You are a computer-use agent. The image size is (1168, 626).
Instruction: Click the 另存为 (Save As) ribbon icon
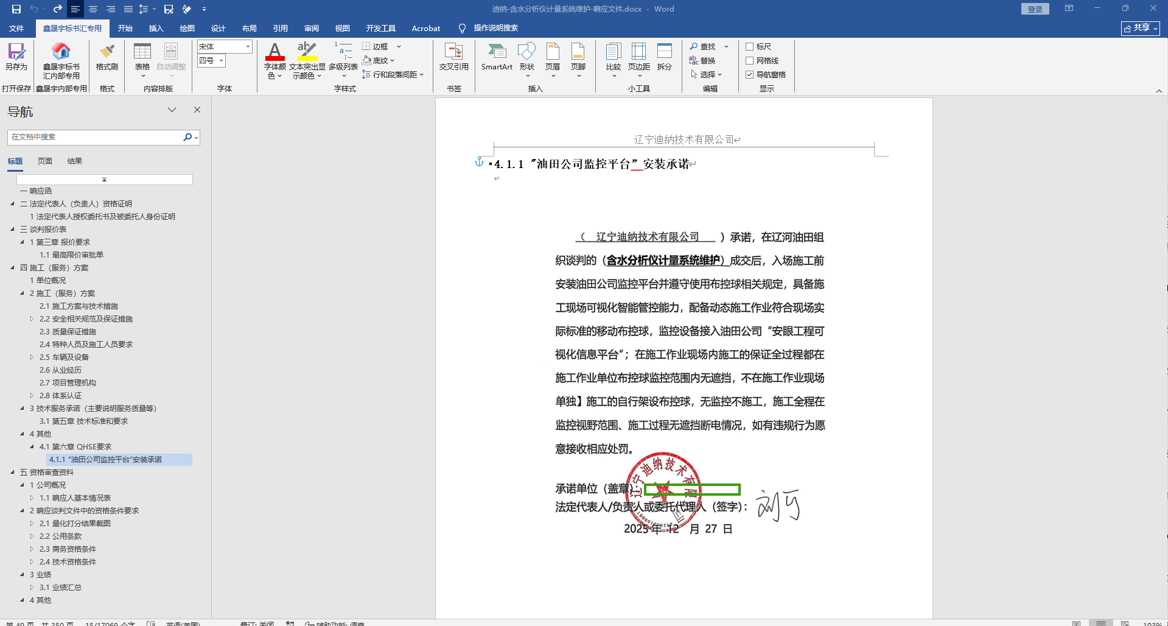click(x=16, y=57)
